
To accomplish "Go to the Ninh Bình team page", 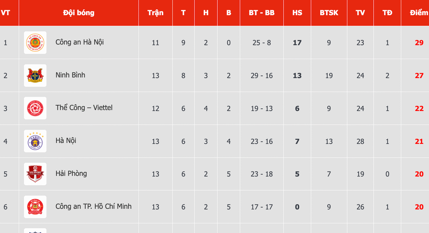I will pyautogui.click(x=70, y=75).
